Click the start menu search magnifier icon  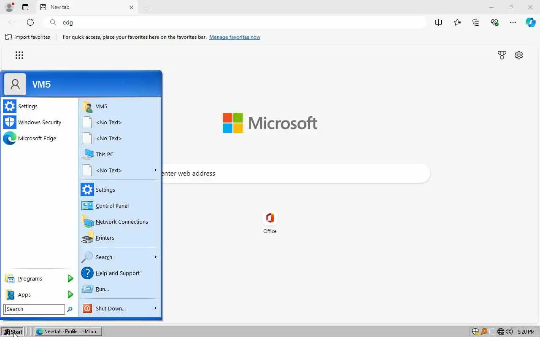pos(70,309)
